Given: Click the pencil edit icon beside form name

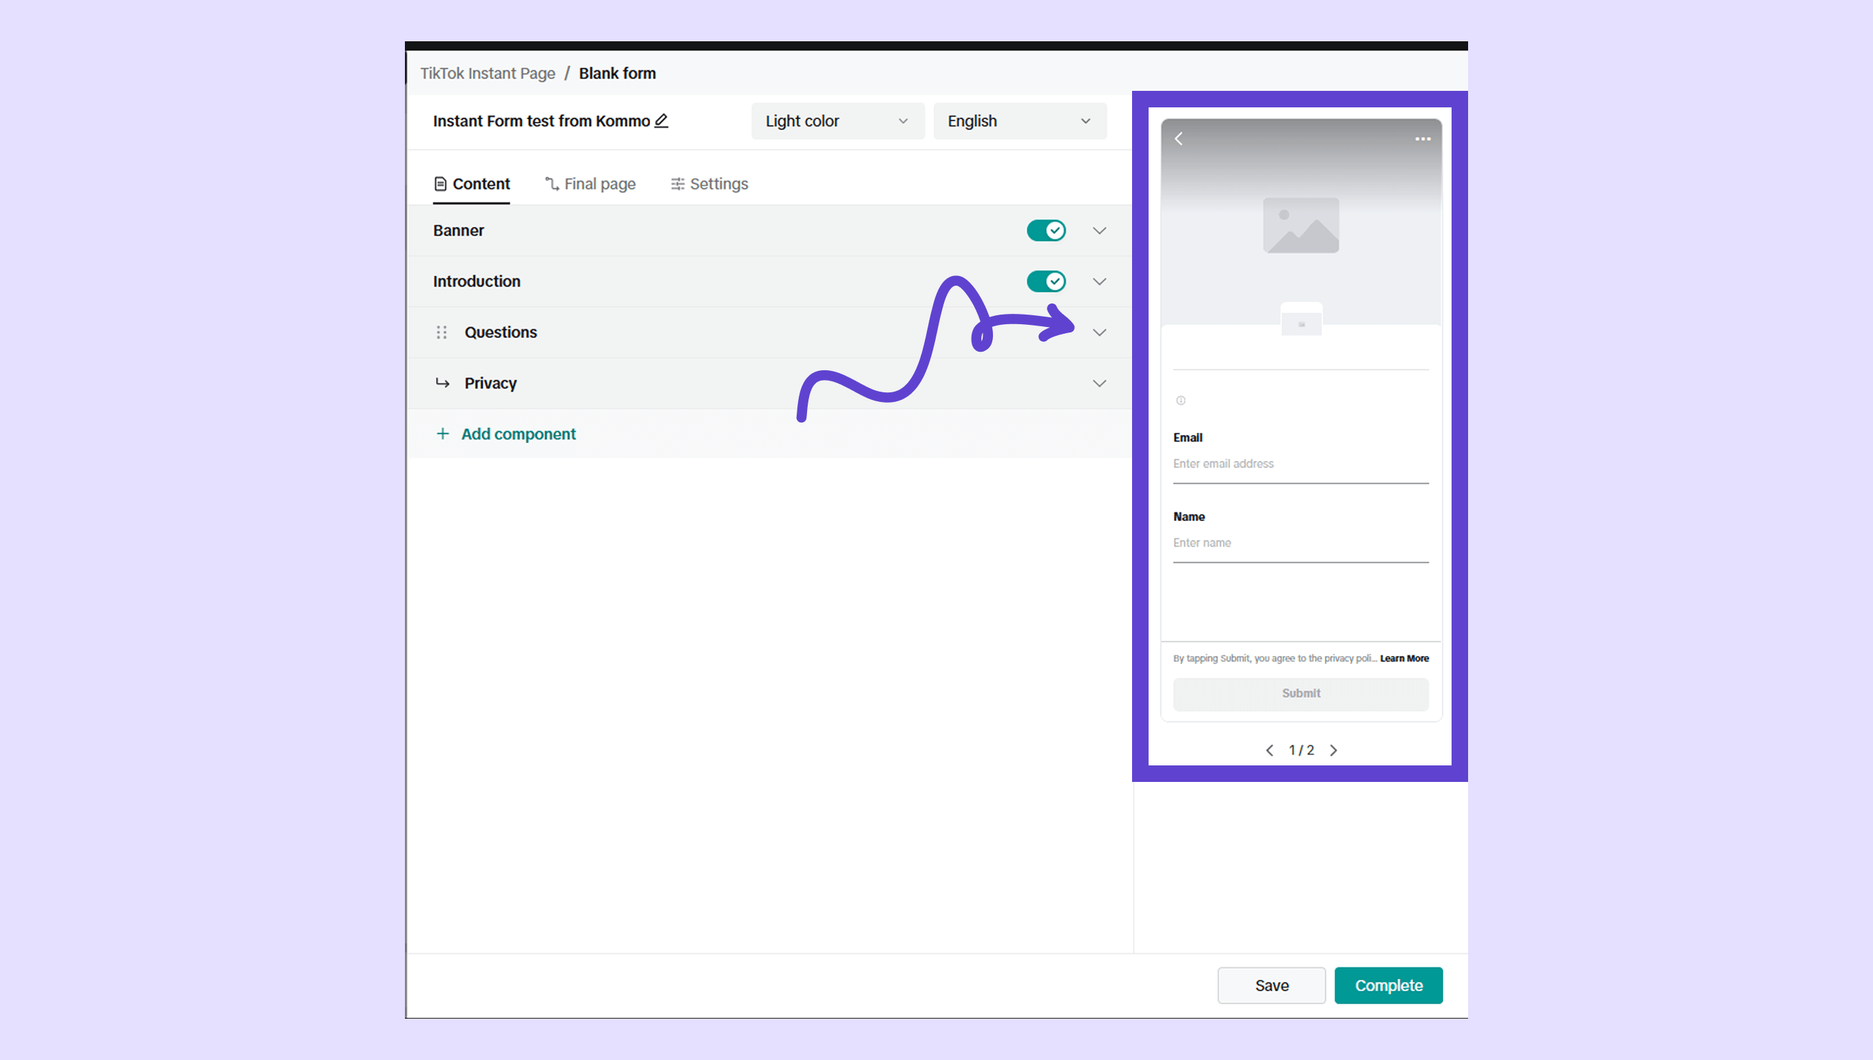Looking at the screenshot, I should pos(661,121).
